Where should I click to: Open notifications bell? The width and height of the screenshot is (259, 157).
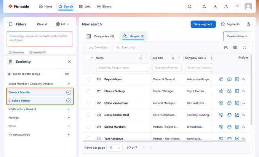coord(204,6)
